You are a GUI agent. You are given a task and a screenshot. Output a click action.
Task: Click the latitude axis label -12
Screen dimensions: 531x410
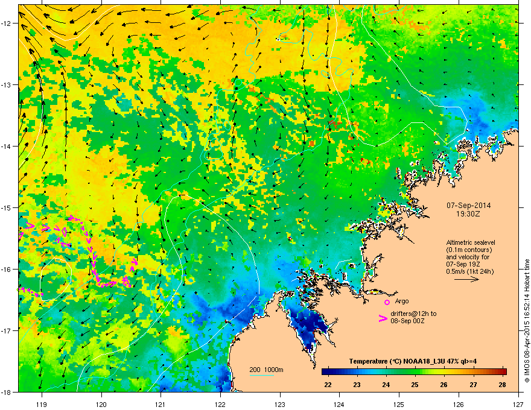[x=7, y=23]
